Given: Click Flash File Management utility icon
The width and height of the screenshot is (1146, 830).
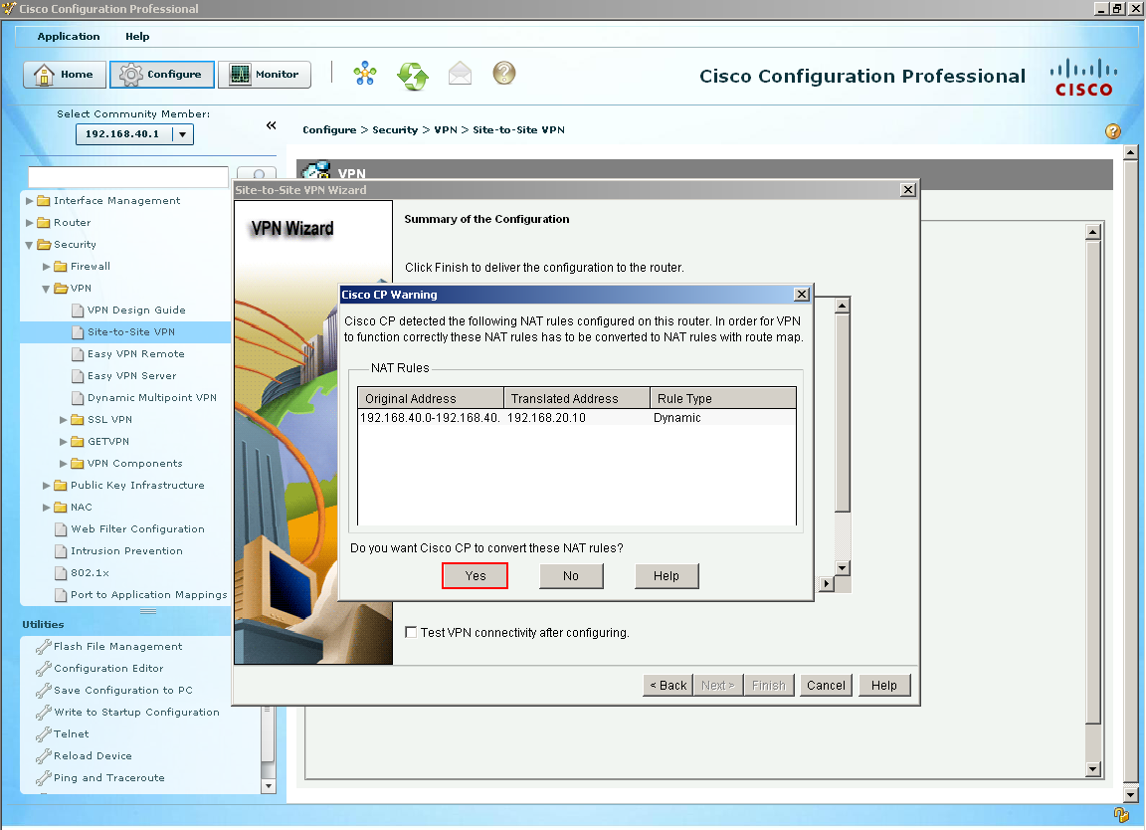Looking at the screenshot, I should tap(44, 647).
